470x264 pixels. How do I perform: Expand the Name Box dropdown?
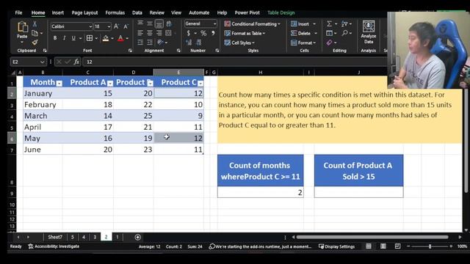(x=42, y=62)
